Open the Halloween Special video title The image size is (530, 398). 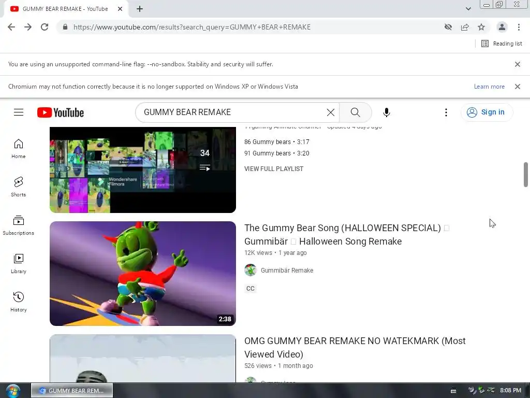[347, 235]
